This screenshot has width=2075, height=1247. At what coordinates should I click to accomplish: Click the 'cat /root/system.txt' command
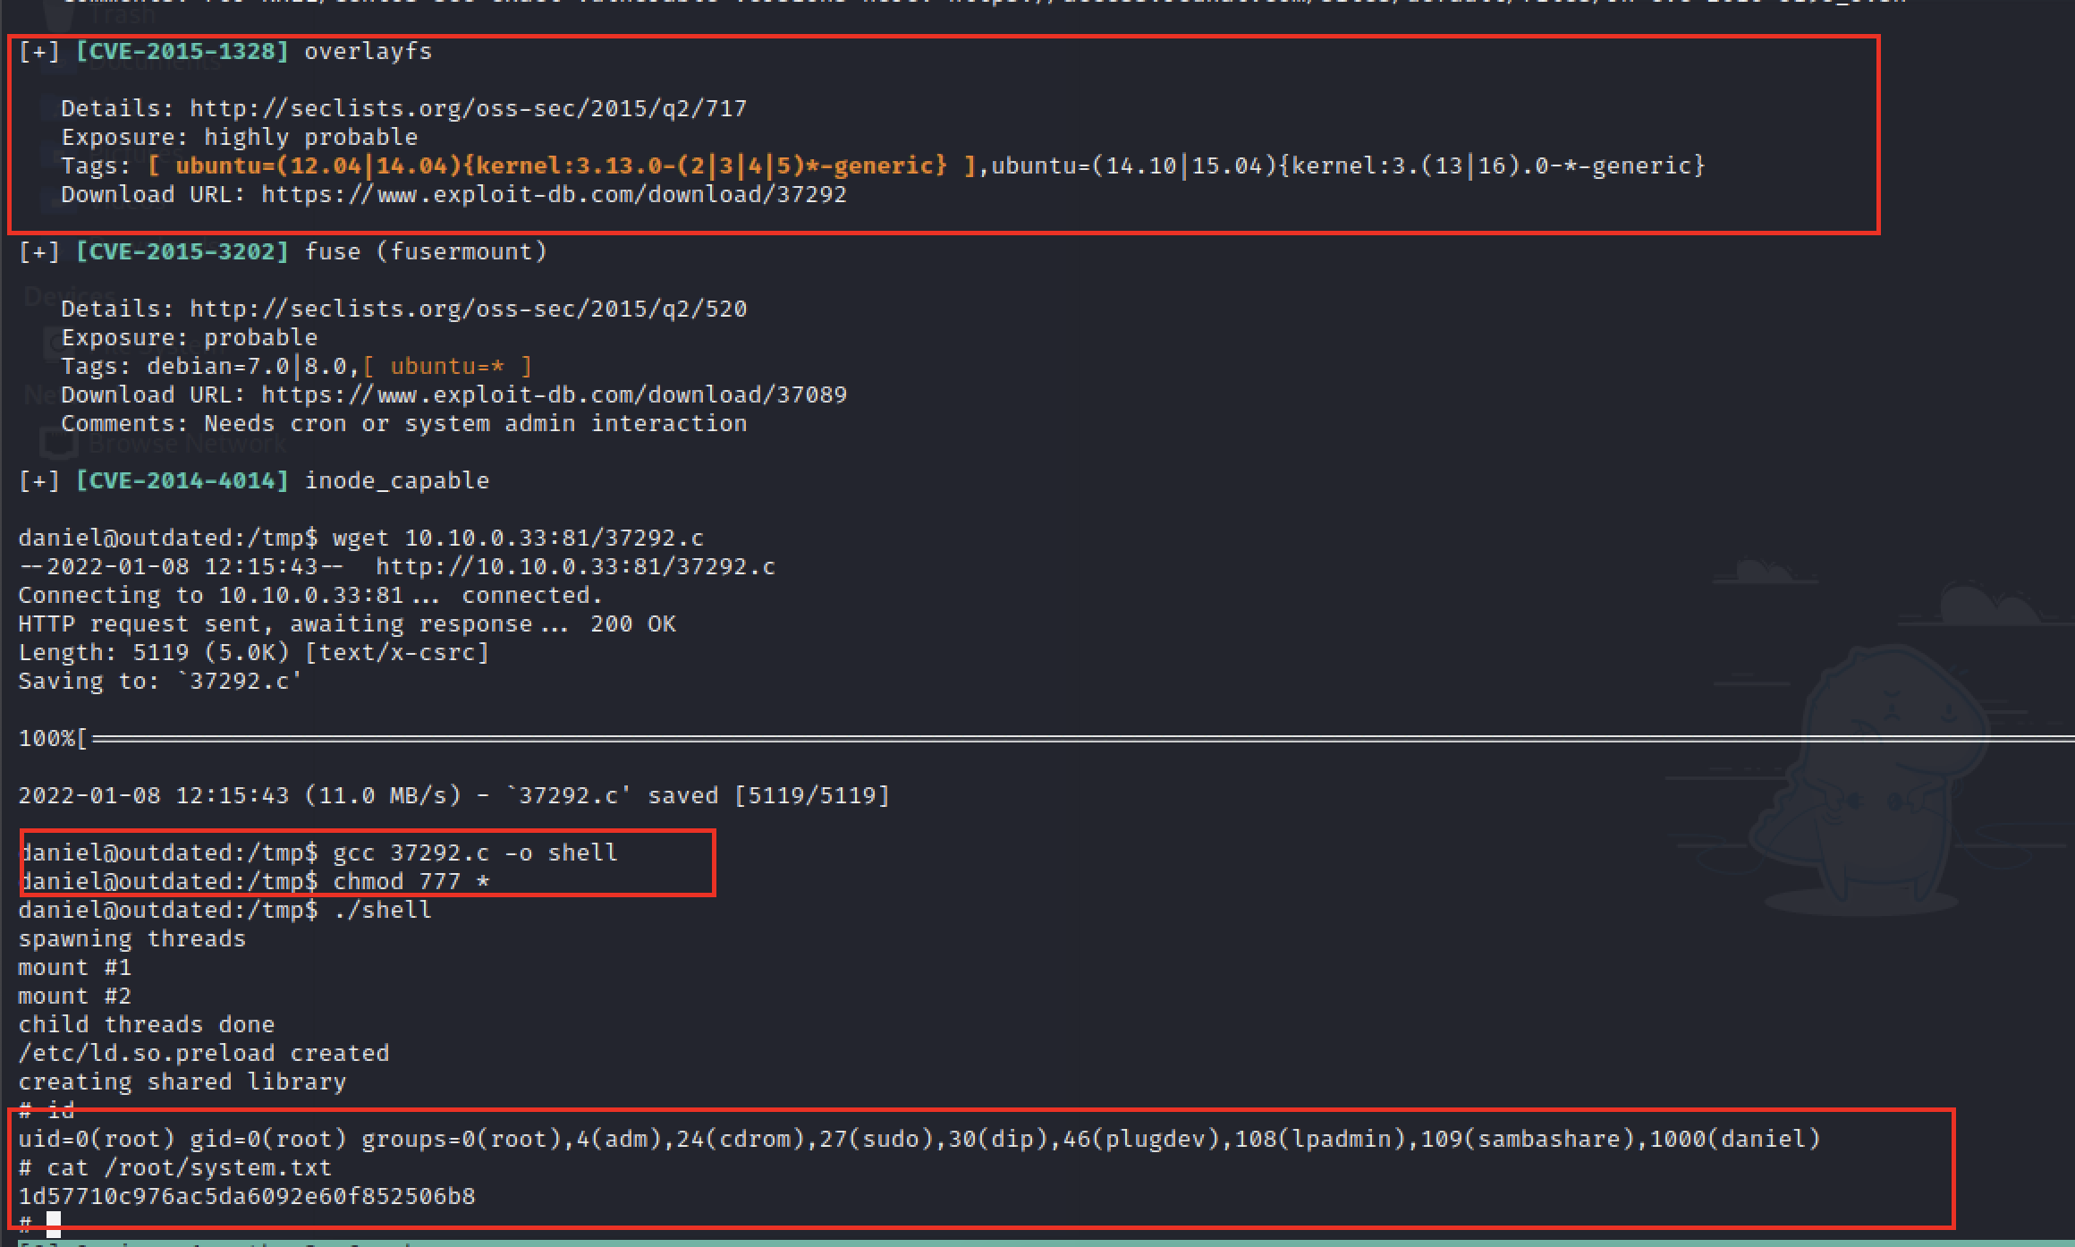point(189,1168)
